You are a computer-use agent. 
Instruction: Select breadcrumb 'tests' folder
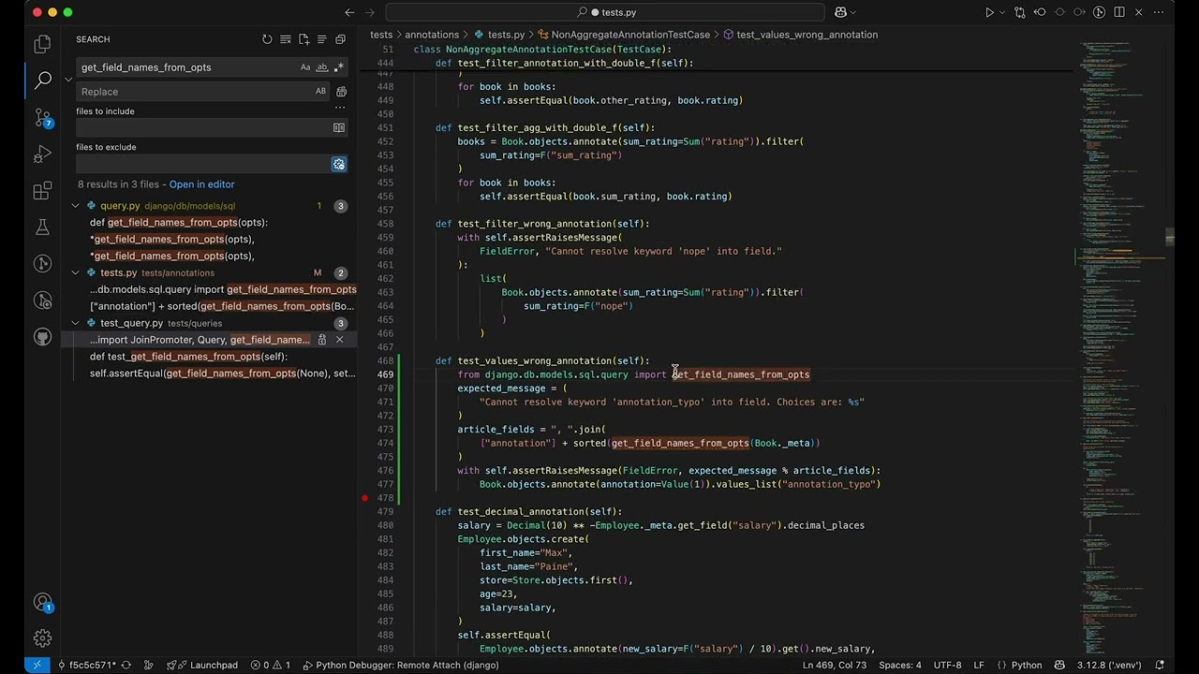[x=381, y=35]
